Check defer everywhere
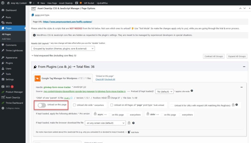 pos(180,115)
